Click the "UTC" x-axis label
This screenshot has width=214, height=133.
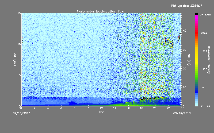[x=102, y=112]
